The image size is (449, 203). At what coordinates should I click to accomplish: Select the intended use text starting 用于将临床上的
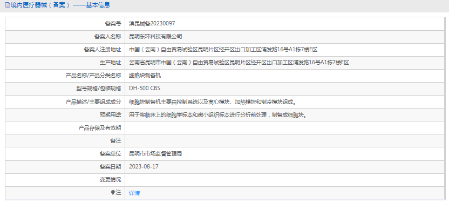(218, 115)
